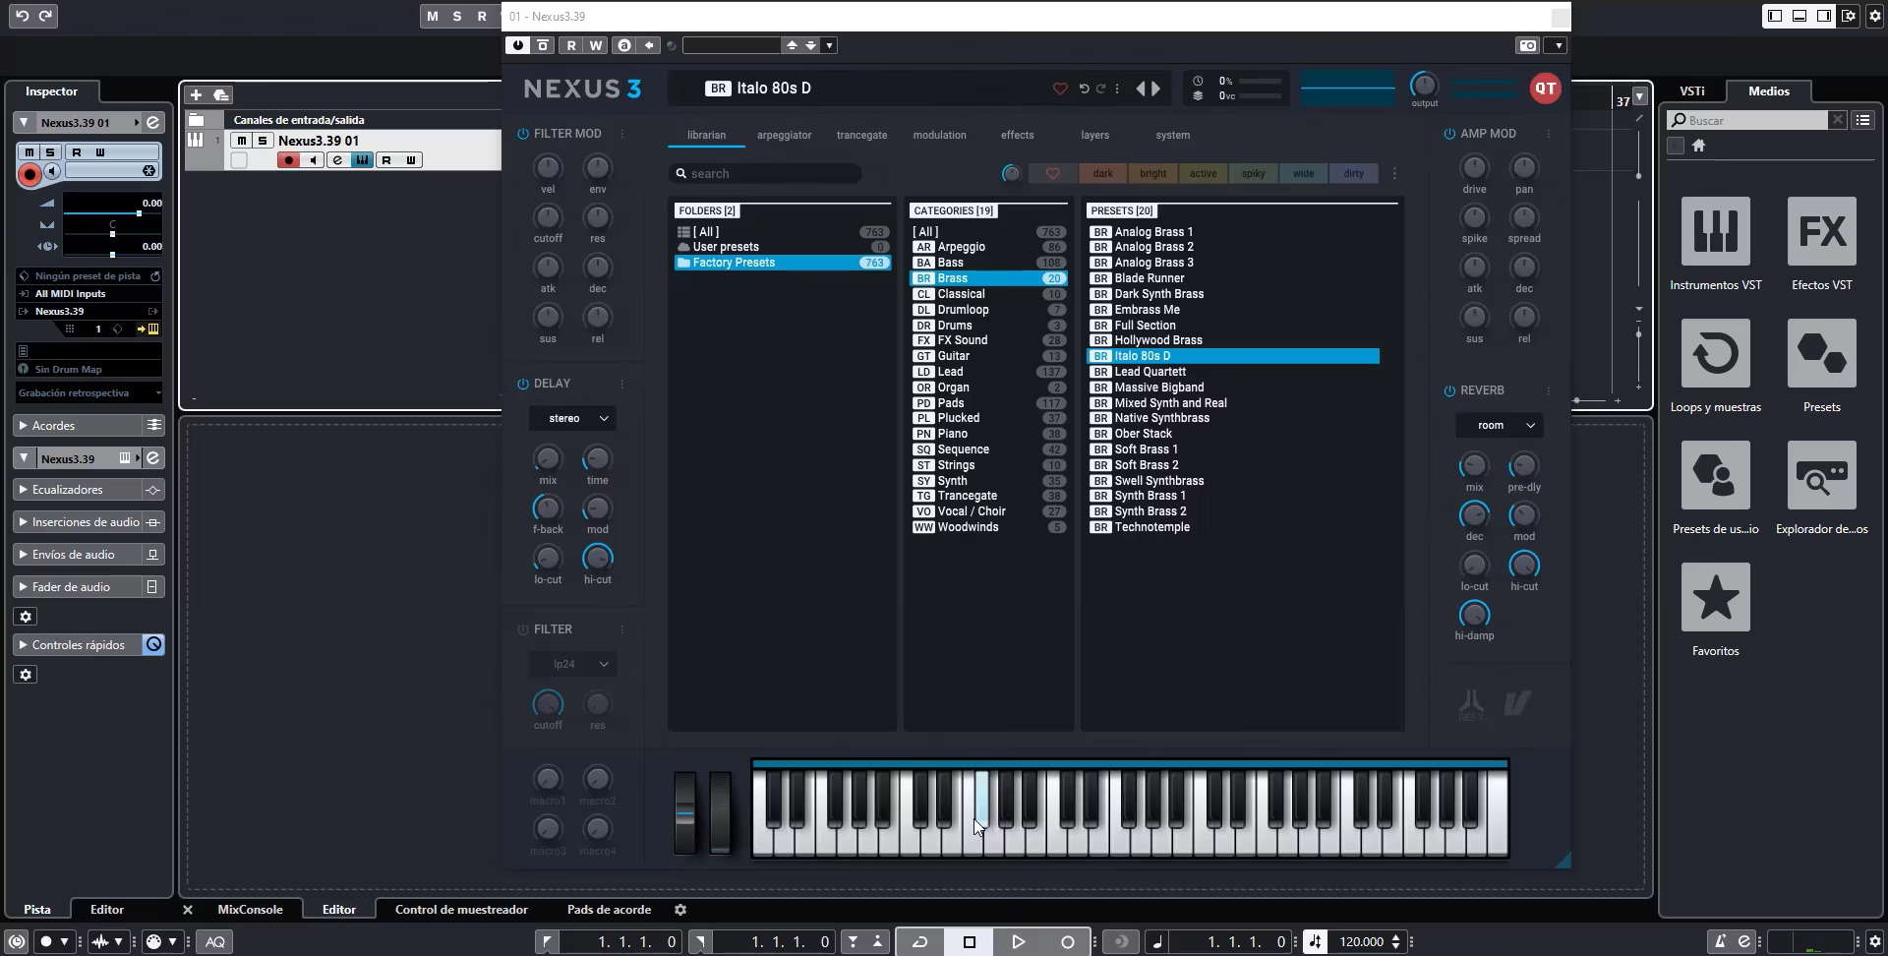Toggle FILTER section power button
The height and width of the screenshot is (956, 1888).
point(523,629)
